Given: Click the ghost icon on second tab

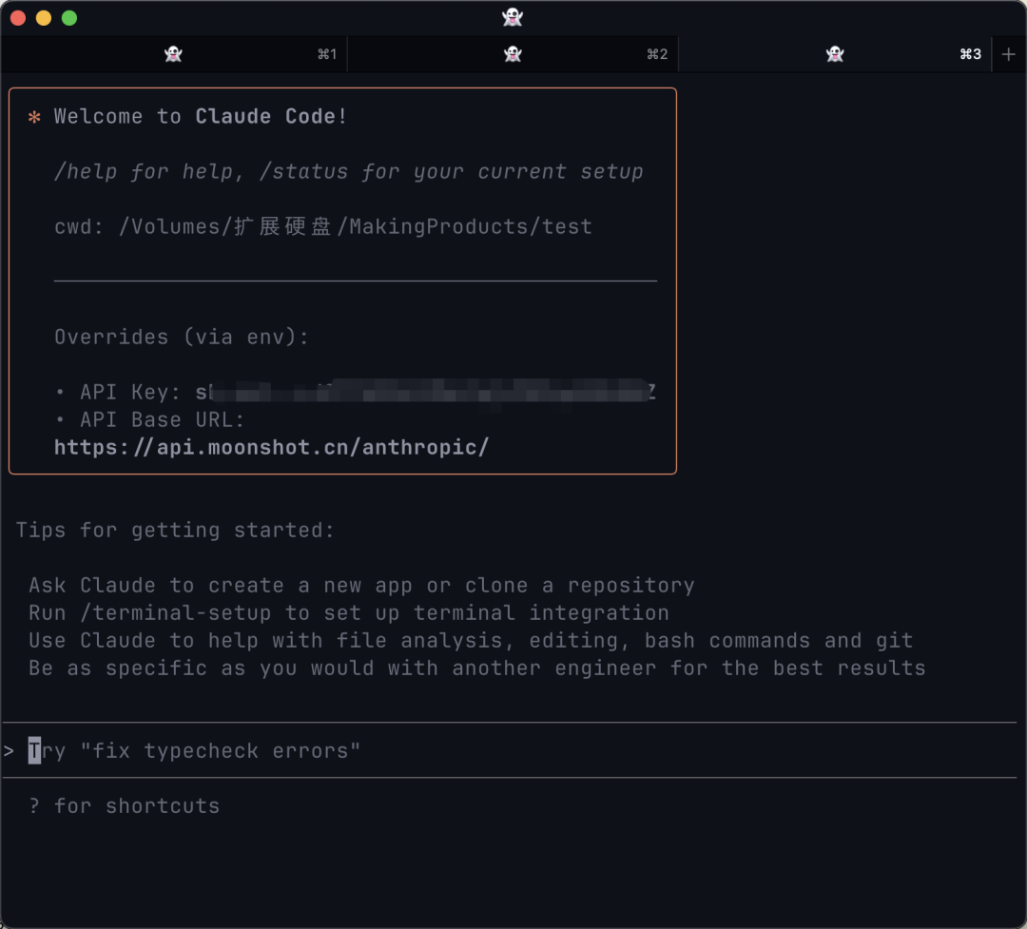Looking at the screenshot, I should pyautogui.click(x=513, y=53).
